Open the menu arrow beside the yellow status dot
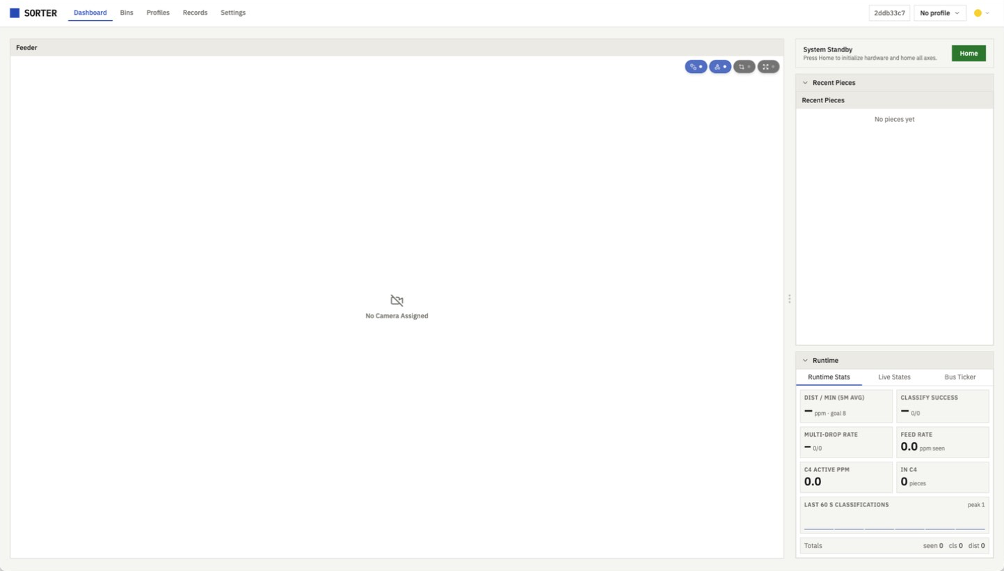 pyautogui.click(x=987, y=13)
